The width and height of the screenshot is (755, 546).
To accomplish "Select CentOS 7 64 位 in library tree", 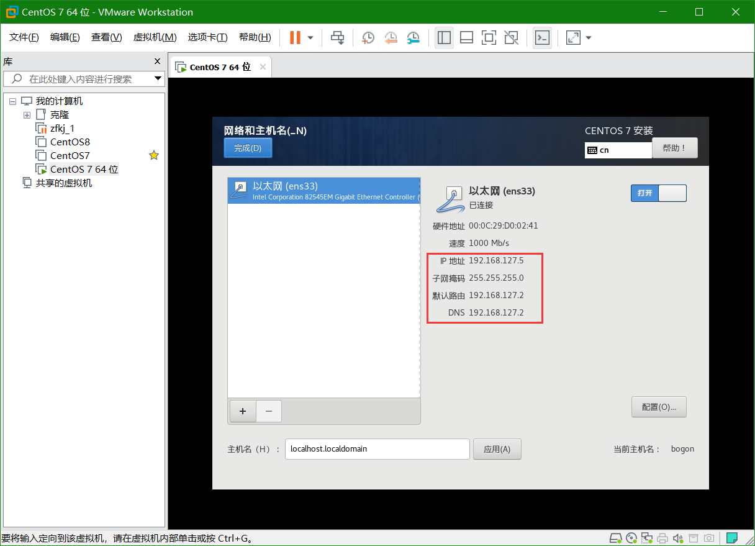I will [x=84, y=170].
